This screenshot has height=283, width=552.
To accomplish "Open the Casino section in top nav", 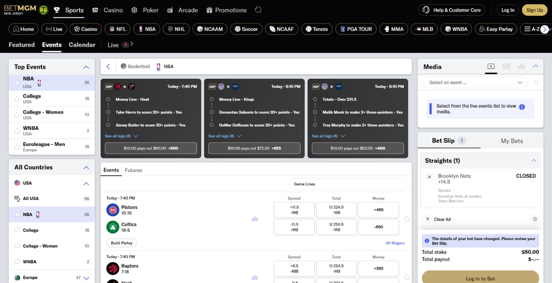I will pos(107,10).
